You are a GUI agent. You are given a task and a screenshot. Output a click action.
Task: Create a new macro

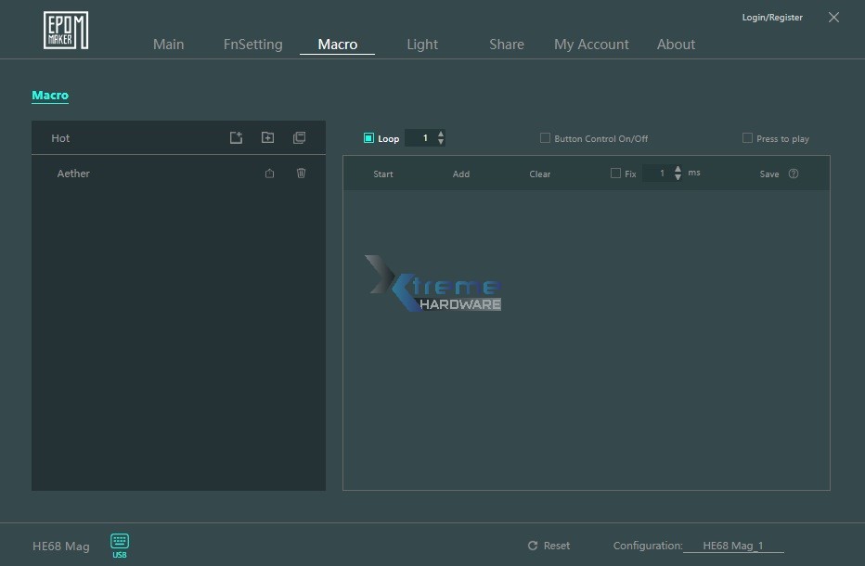click(x=236, y=137)
